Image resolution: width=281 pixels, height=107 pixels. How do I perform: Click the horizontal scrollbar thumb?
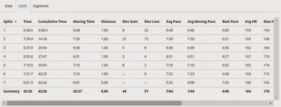[x=94, y=103]
